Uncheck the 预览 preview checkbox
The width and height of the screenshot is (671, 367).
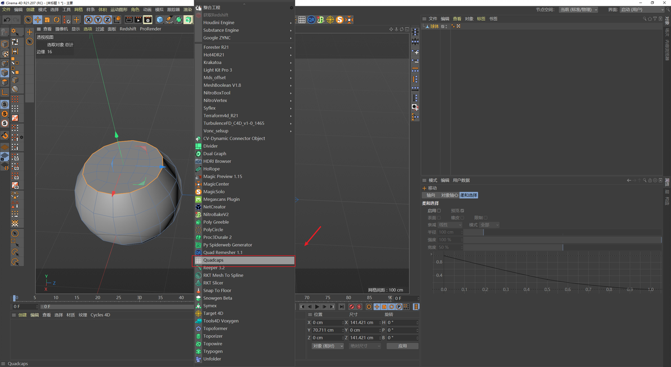coord(462,211)
